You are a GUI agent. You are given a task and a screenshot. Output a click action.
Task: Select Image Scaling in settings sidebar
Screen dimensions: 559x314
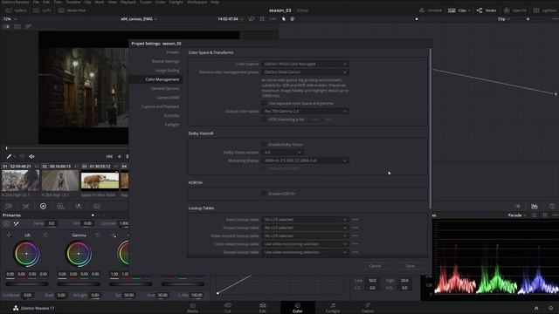click(167, 71)
